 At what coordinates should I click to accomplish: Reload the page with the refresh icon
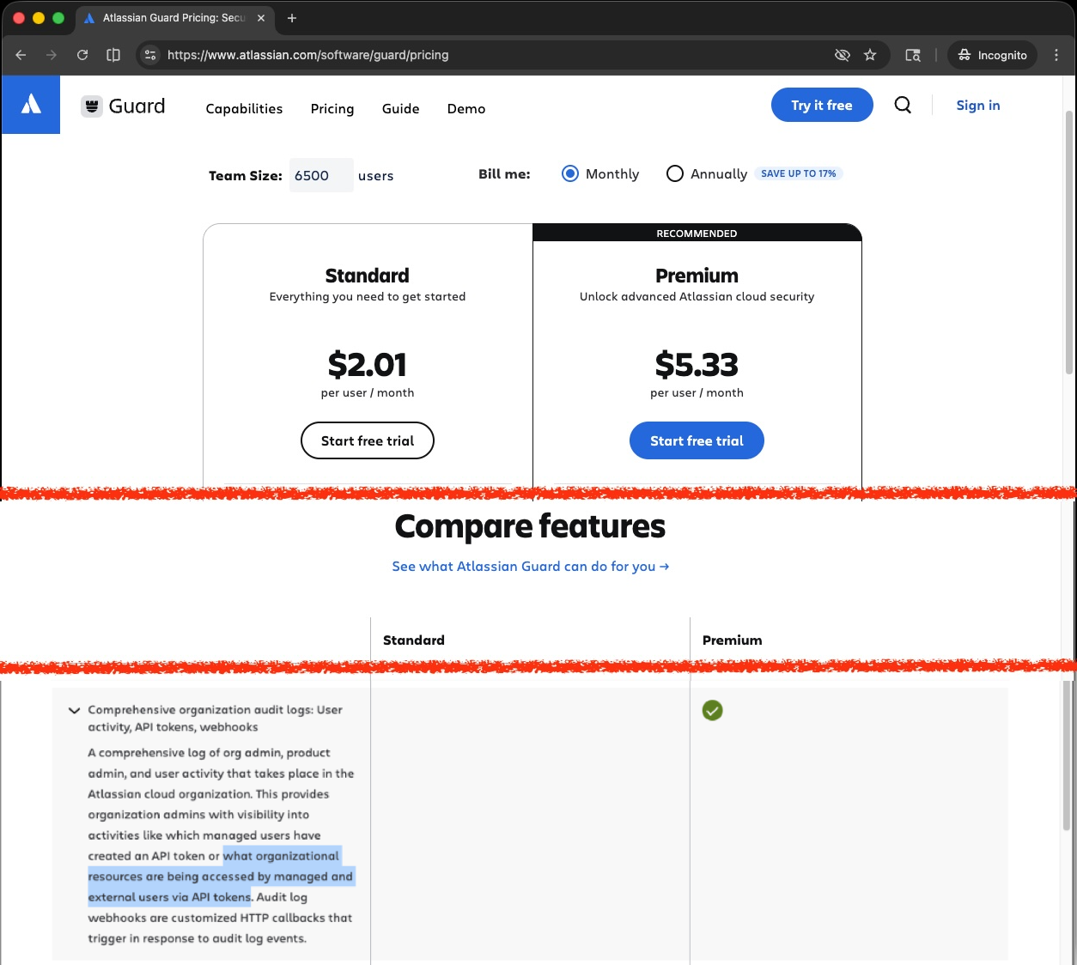[x=82, y=55]
